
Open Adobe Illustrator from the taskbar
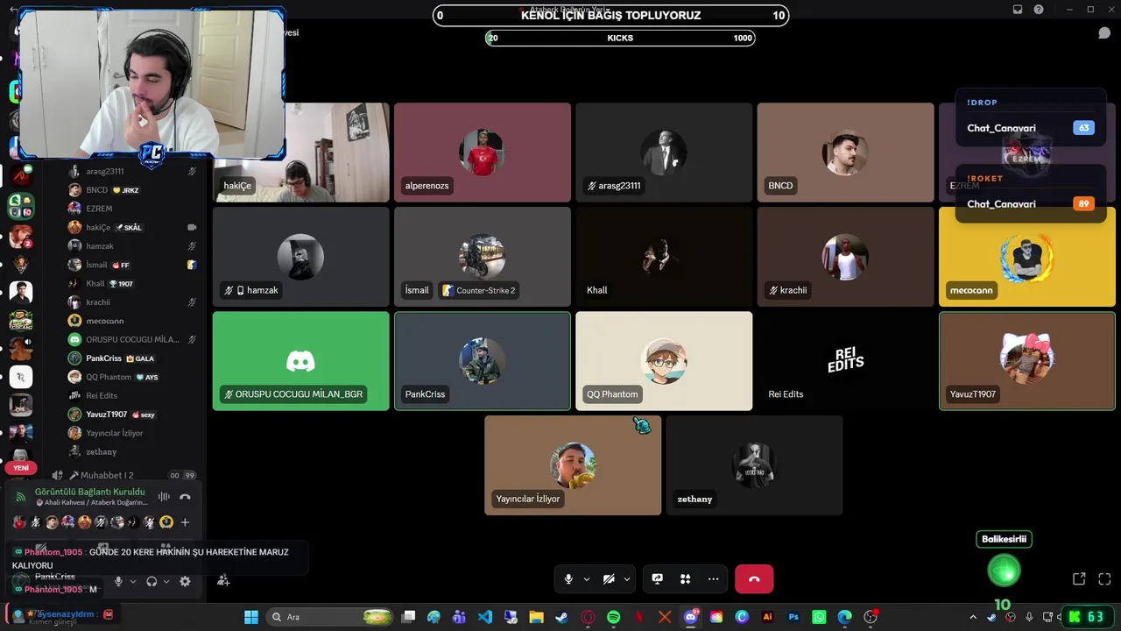pyautogui.click(x=768, y=617)
